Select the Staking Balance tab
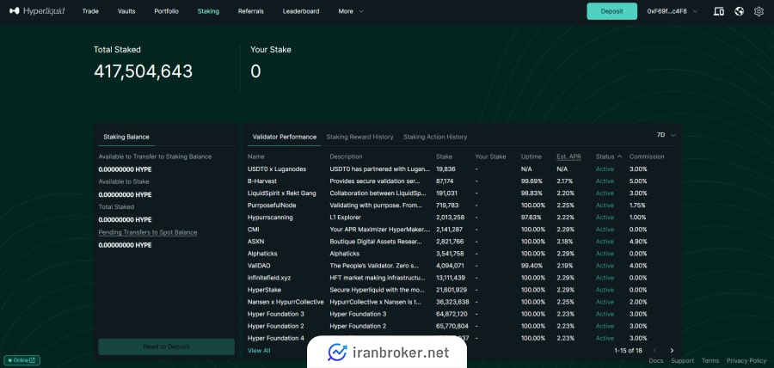Viewport: 774px width, 368px height. point(126,137)
